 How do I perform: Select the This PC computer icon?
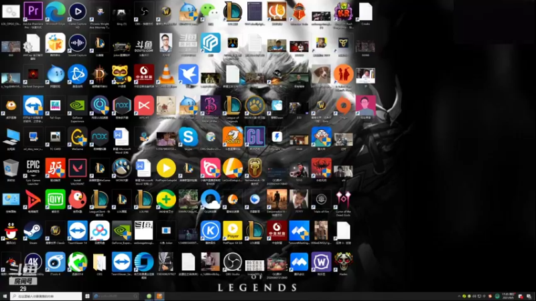tap(11, 136)
